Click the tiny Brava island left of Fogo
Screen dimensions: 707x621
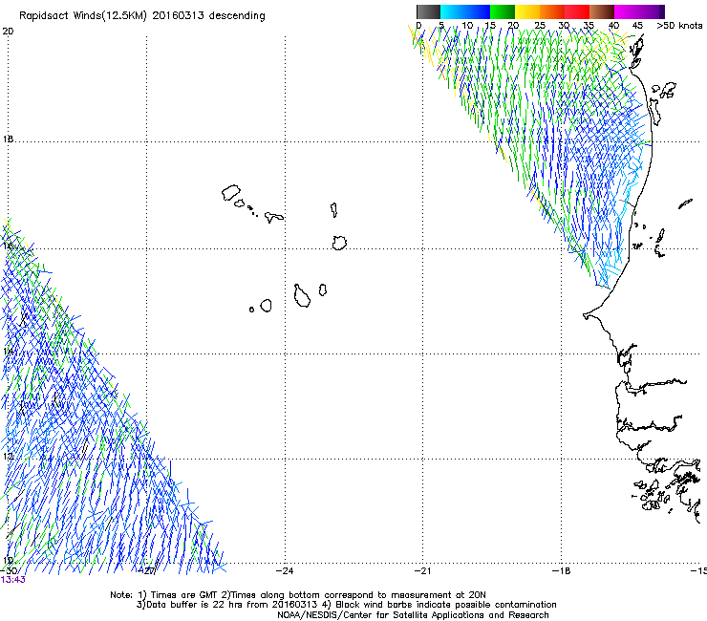251,310
